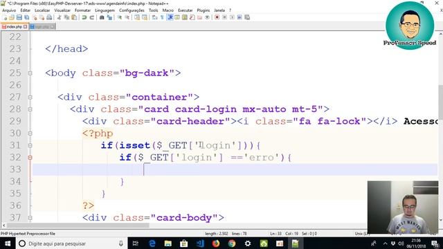This screenshot has width=443, height=249.
Task: Collapse the container div on line 27
Action: 30,97
